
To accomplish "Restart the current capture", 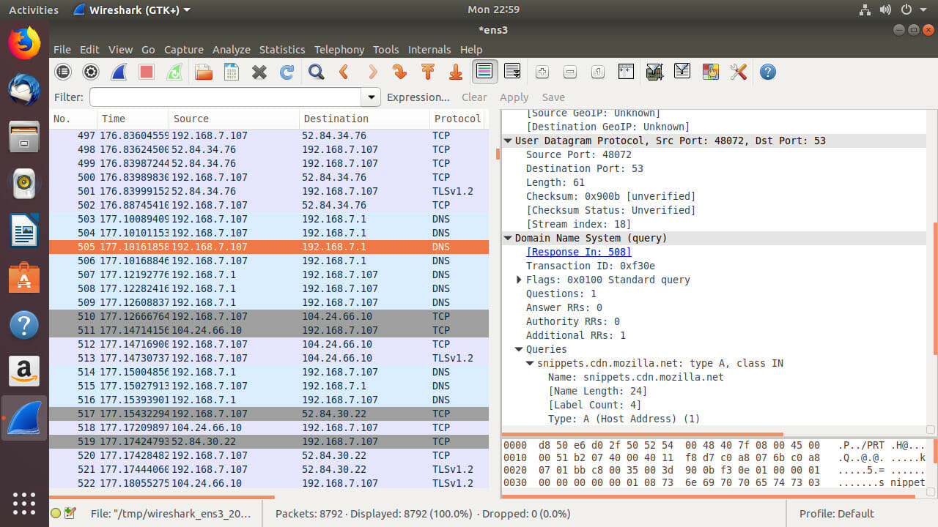I will [174, 72].
